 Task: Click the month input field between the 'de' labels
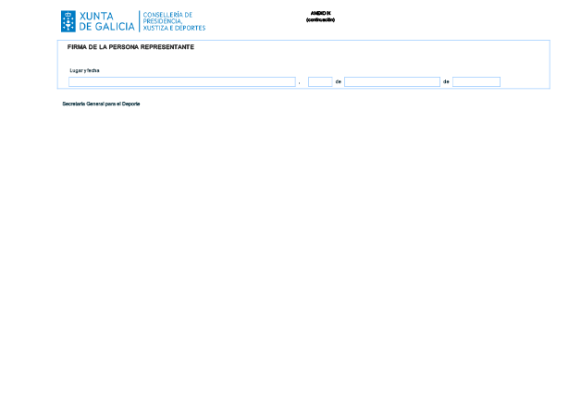[x=392, y=81]
